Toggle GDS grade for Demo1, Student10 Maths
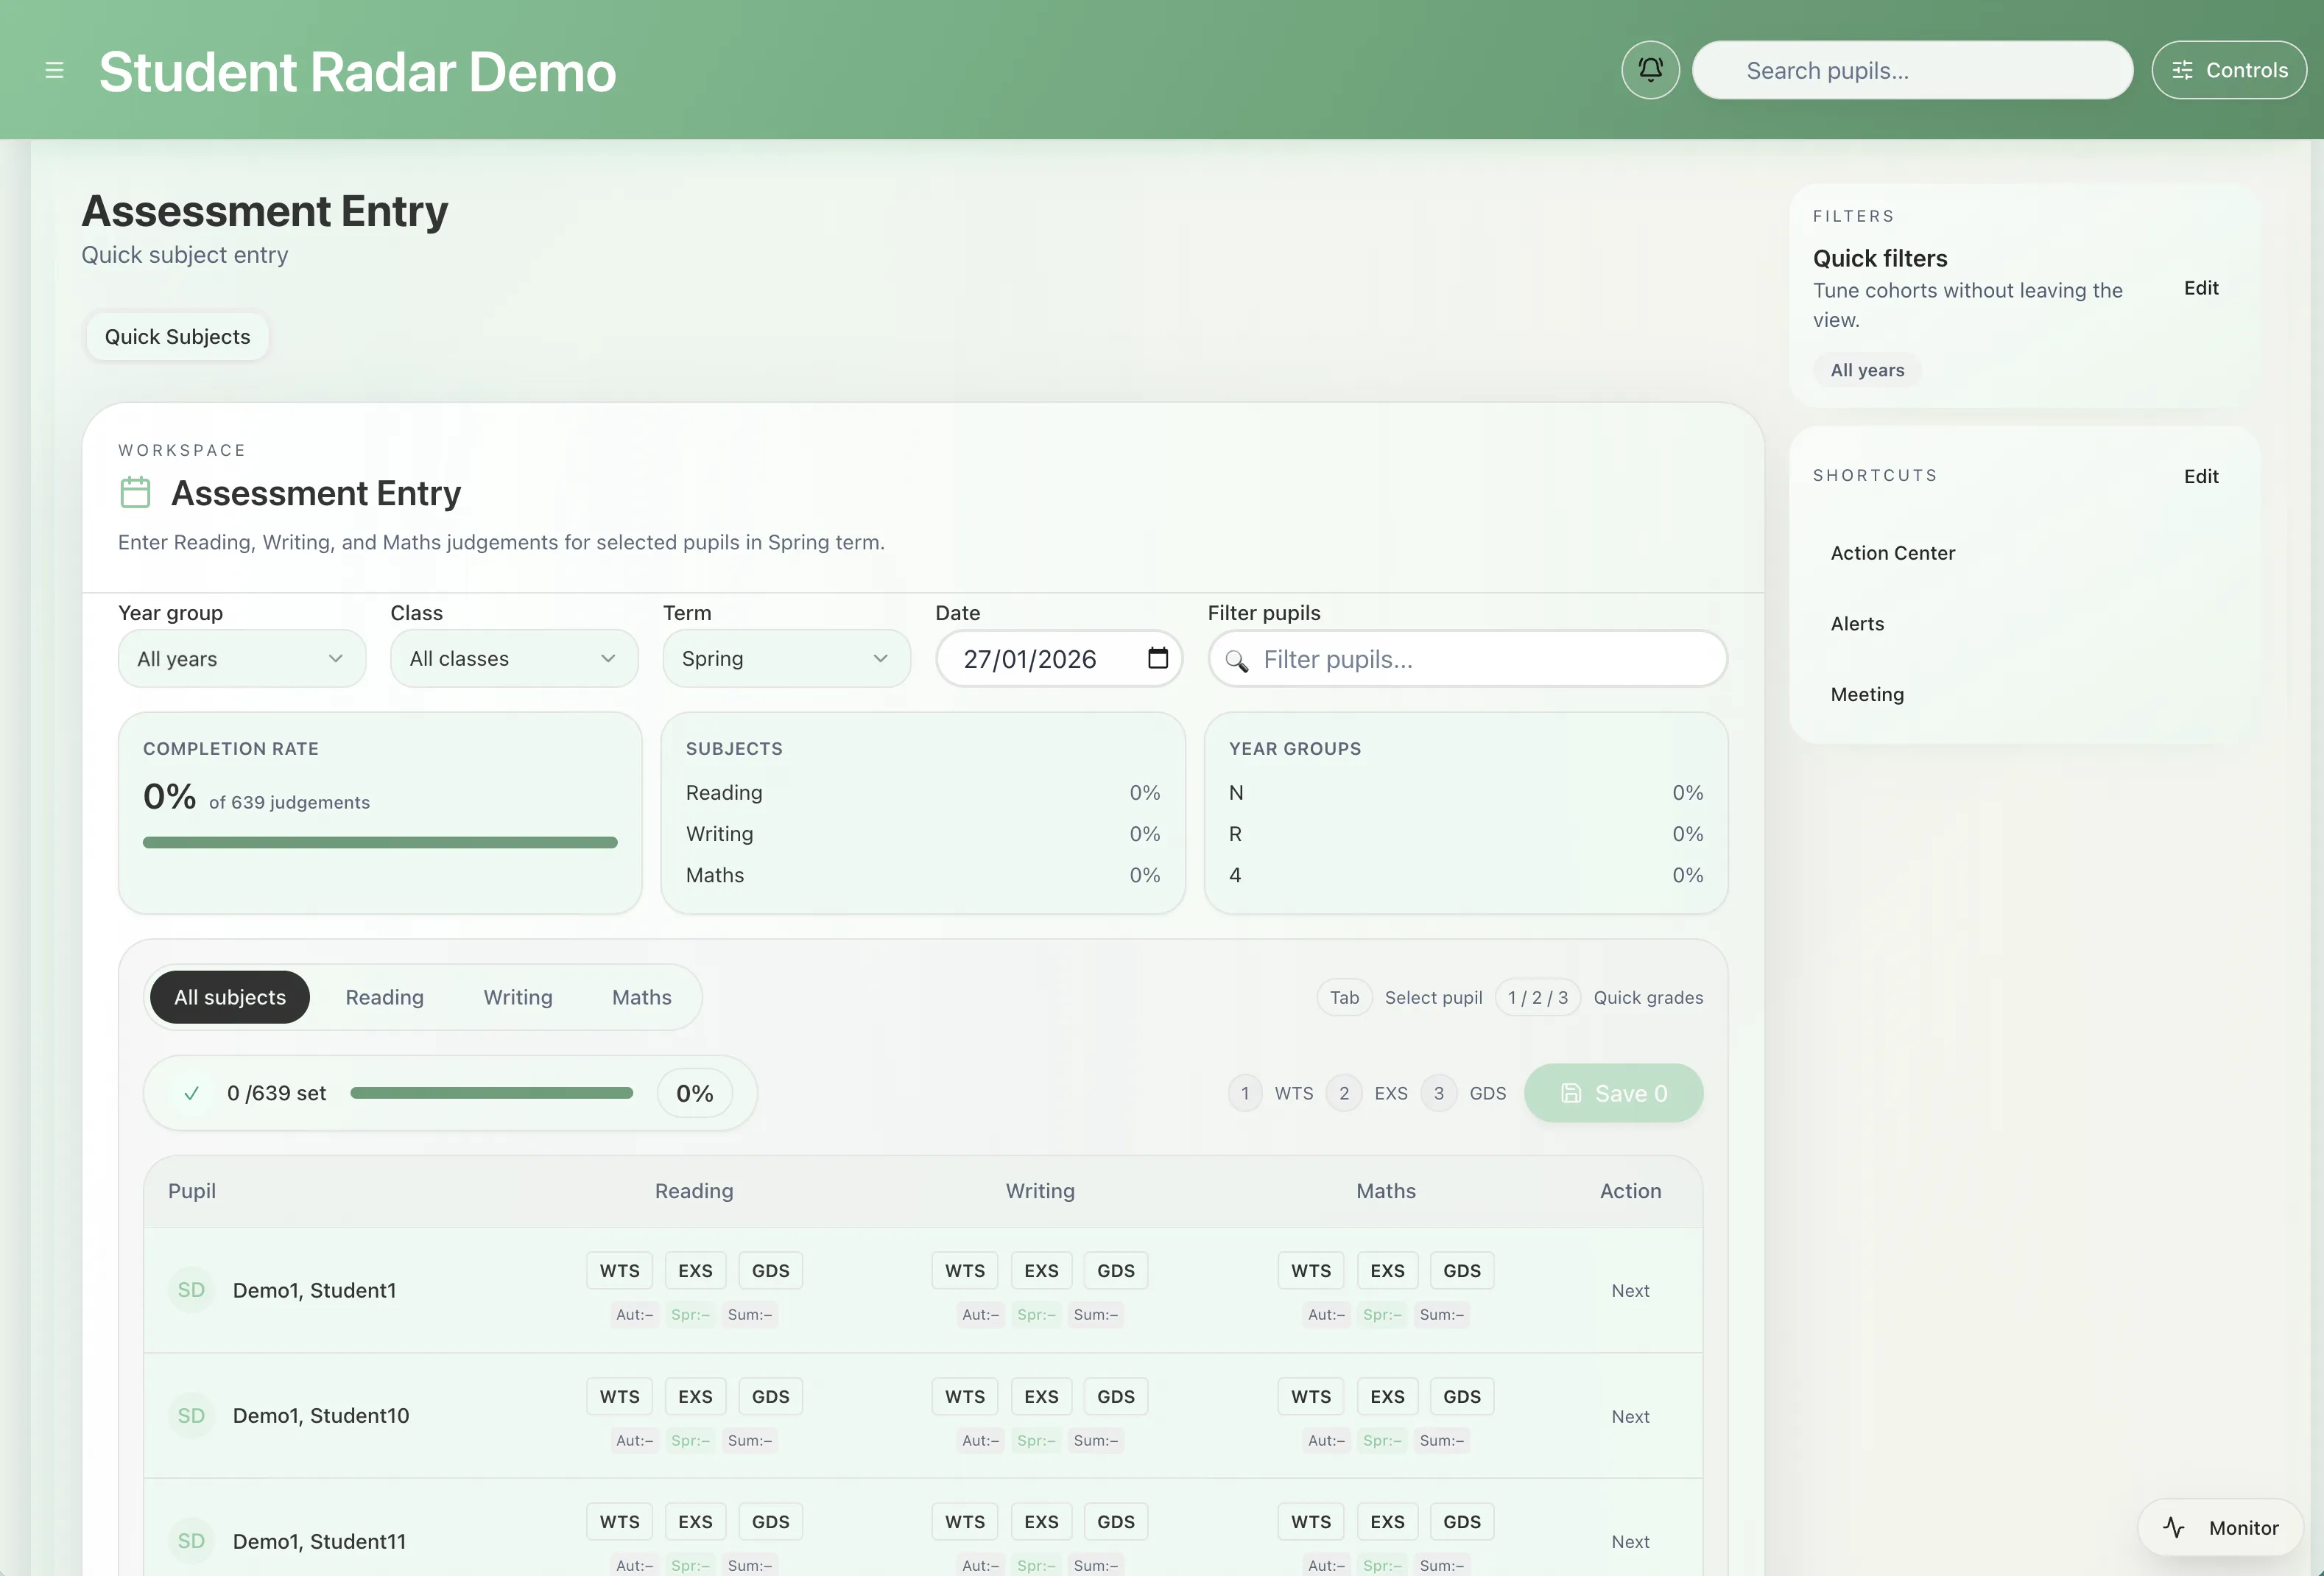The height and width of the screenshot is (1576, 2324). (1461, 1396)
